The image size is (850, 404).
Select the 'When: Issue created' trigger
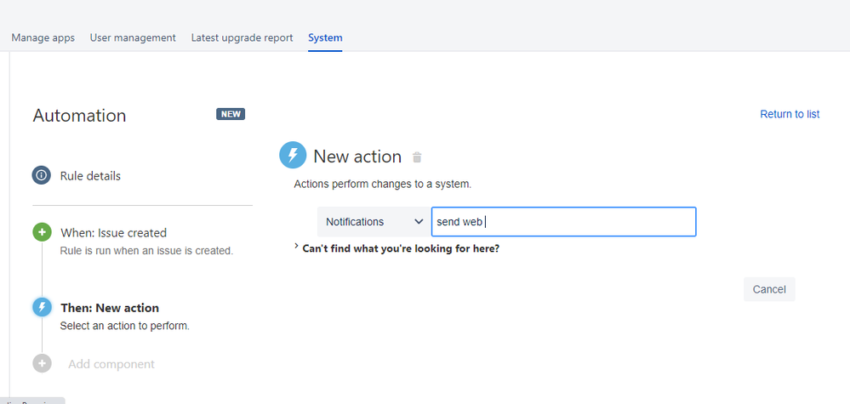coord(113,233)
